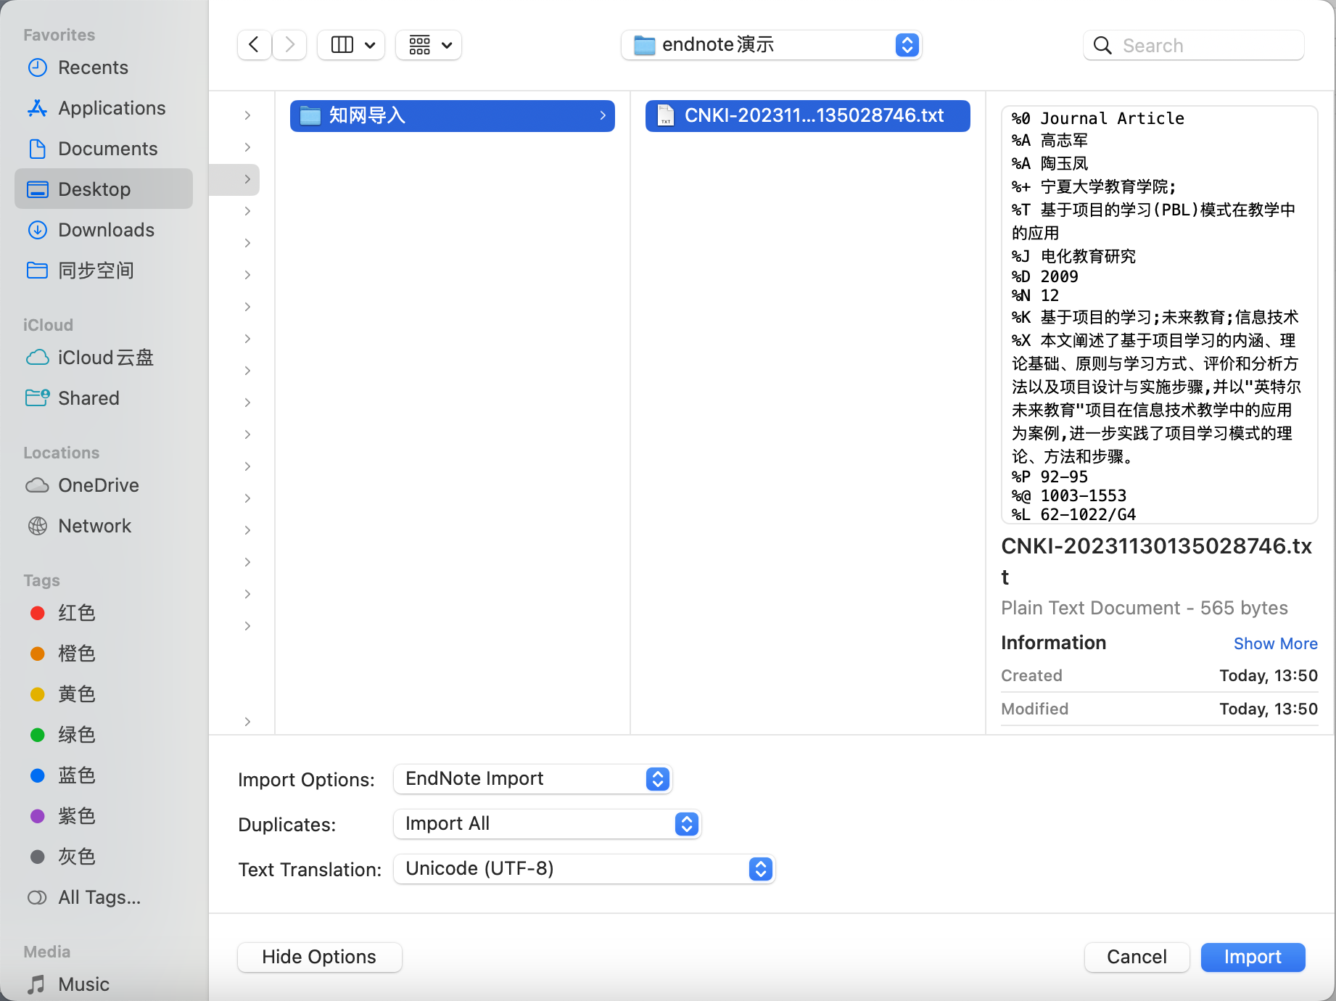
Task: Open the Network location
Action: tap(94, 525)
